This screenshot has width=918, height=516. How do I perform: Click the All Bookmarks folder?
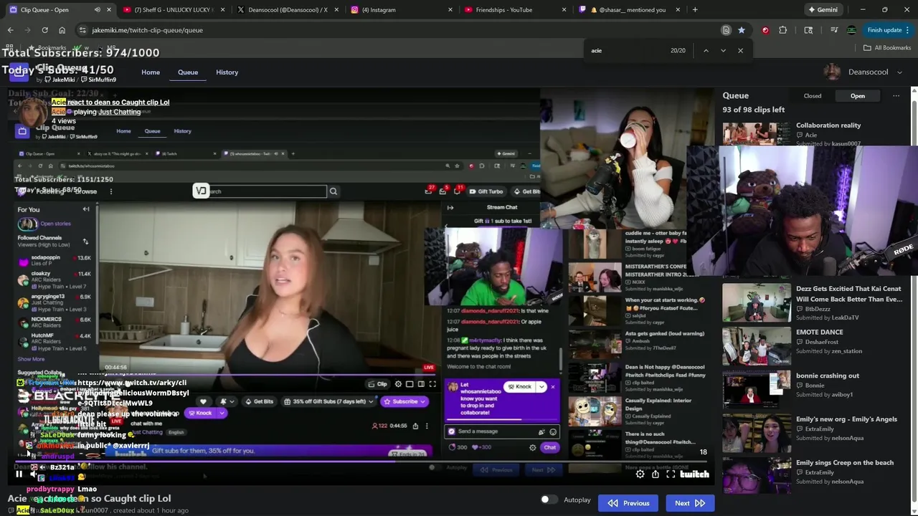click(x=887, y=47)
